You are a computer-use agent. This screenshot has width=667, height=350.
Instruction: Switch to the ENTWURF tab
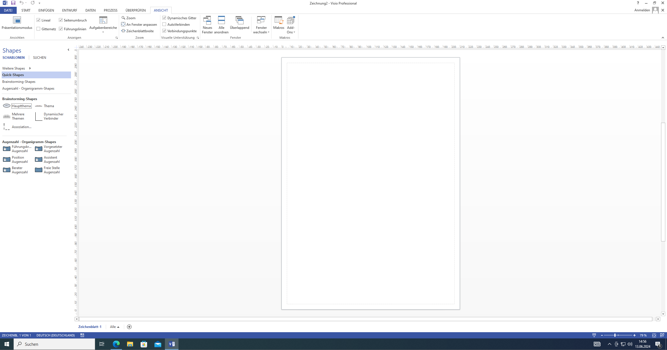coord(70,10)
